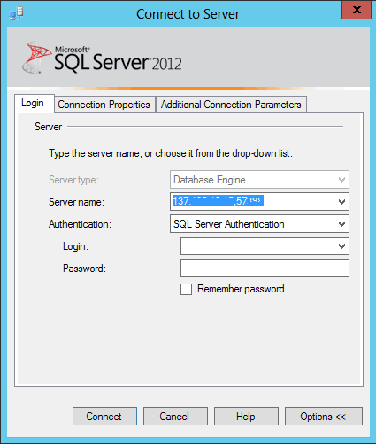Viewport: 376px width, 444px height.
Task: Click the Connect button
Action: pyautogui.click(x=104, y=417)
